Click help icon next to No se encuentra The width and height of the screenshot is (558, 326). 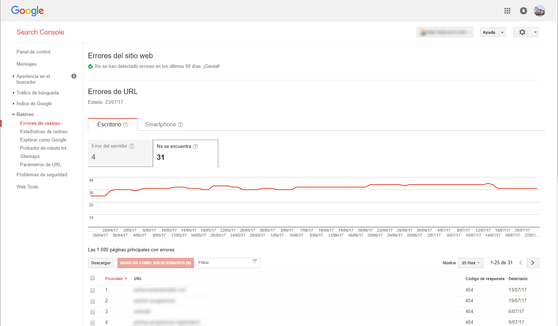click(195, 146)
